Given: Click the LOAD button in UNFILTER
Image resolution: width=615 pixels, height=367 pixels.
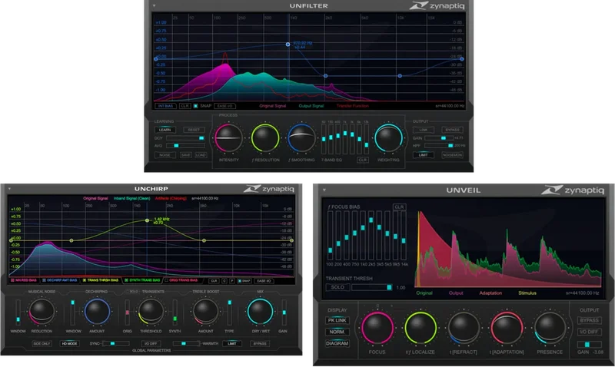Looking at the screenshot, I should coord(201,155).
